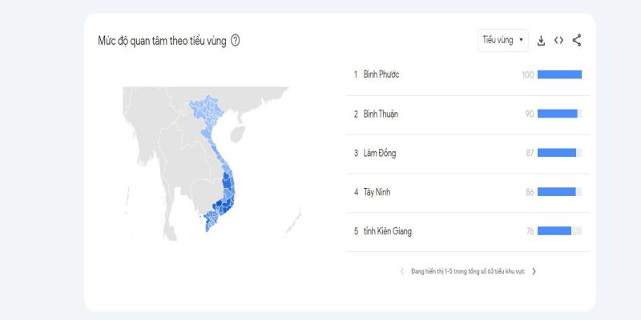Image resolution: width=641 pixels, height=320 pixels.
Task: Click the Kiên Giang interest bar
Action: pyautogui.click(x=554, y=231)
